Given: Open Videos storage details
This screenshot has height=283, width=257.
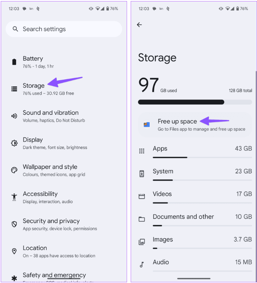Looking at the screenshot, I should [x=195, y=196].
